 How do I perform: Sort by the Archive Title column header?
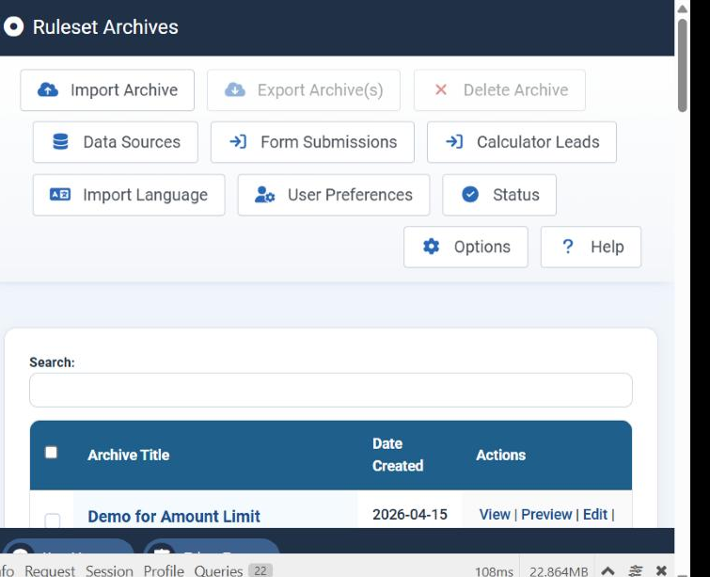point(129,455)
